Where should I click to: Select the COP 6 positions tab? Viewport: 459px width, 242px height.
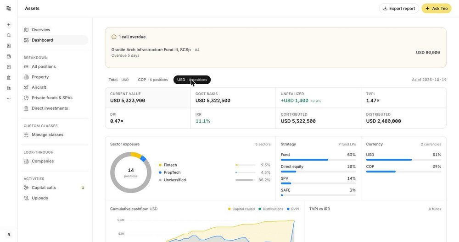(x=153, y=80)
